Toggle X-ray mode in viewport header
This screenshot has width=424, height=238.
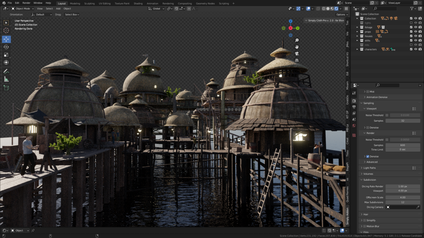click(318, 8)
